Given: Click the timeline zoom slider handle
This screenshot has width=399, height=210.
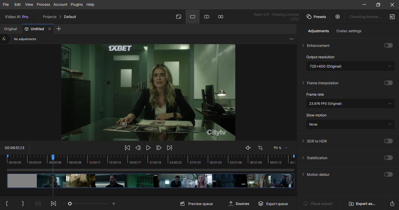Looking at the screenshot, I should [70, 204].
